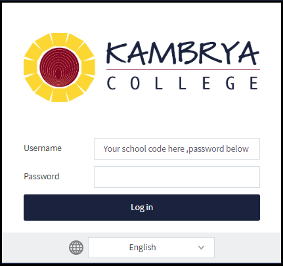Submit the form using the dark navy button
Viewport: 283px width, 266px height.
pos(142,208)
